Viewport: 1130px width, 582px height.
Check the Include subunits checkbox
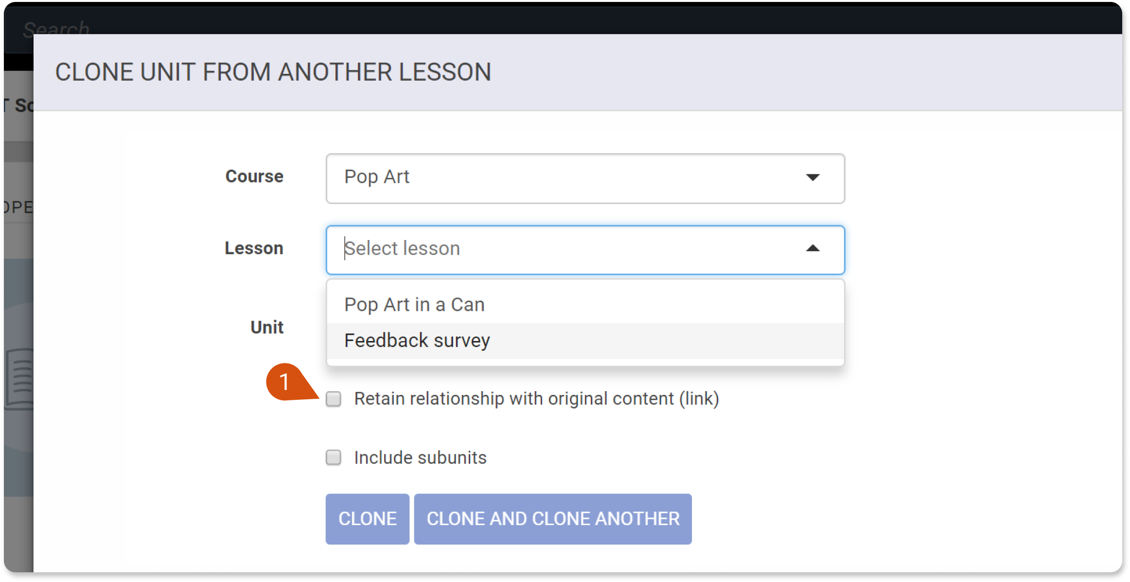point(334,457)
